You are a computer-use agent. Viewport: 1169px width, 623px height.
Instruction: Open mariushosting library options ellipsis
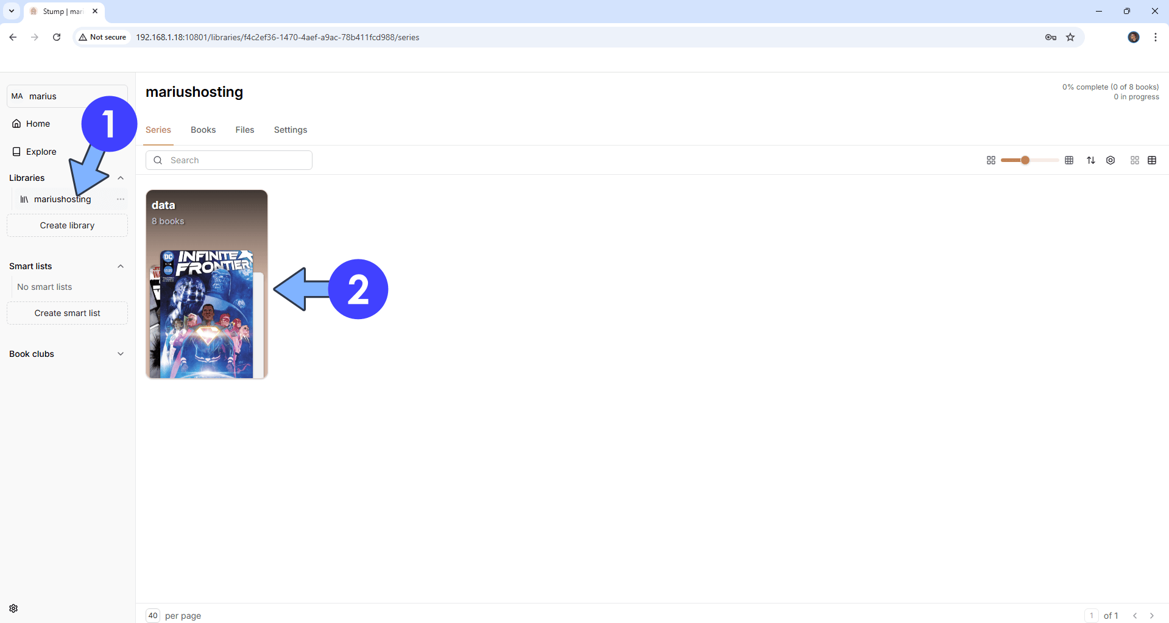[x=121, y=199]
